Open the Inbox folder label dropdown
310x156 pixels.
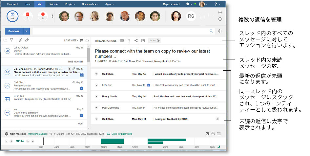[x=155, y=41]
